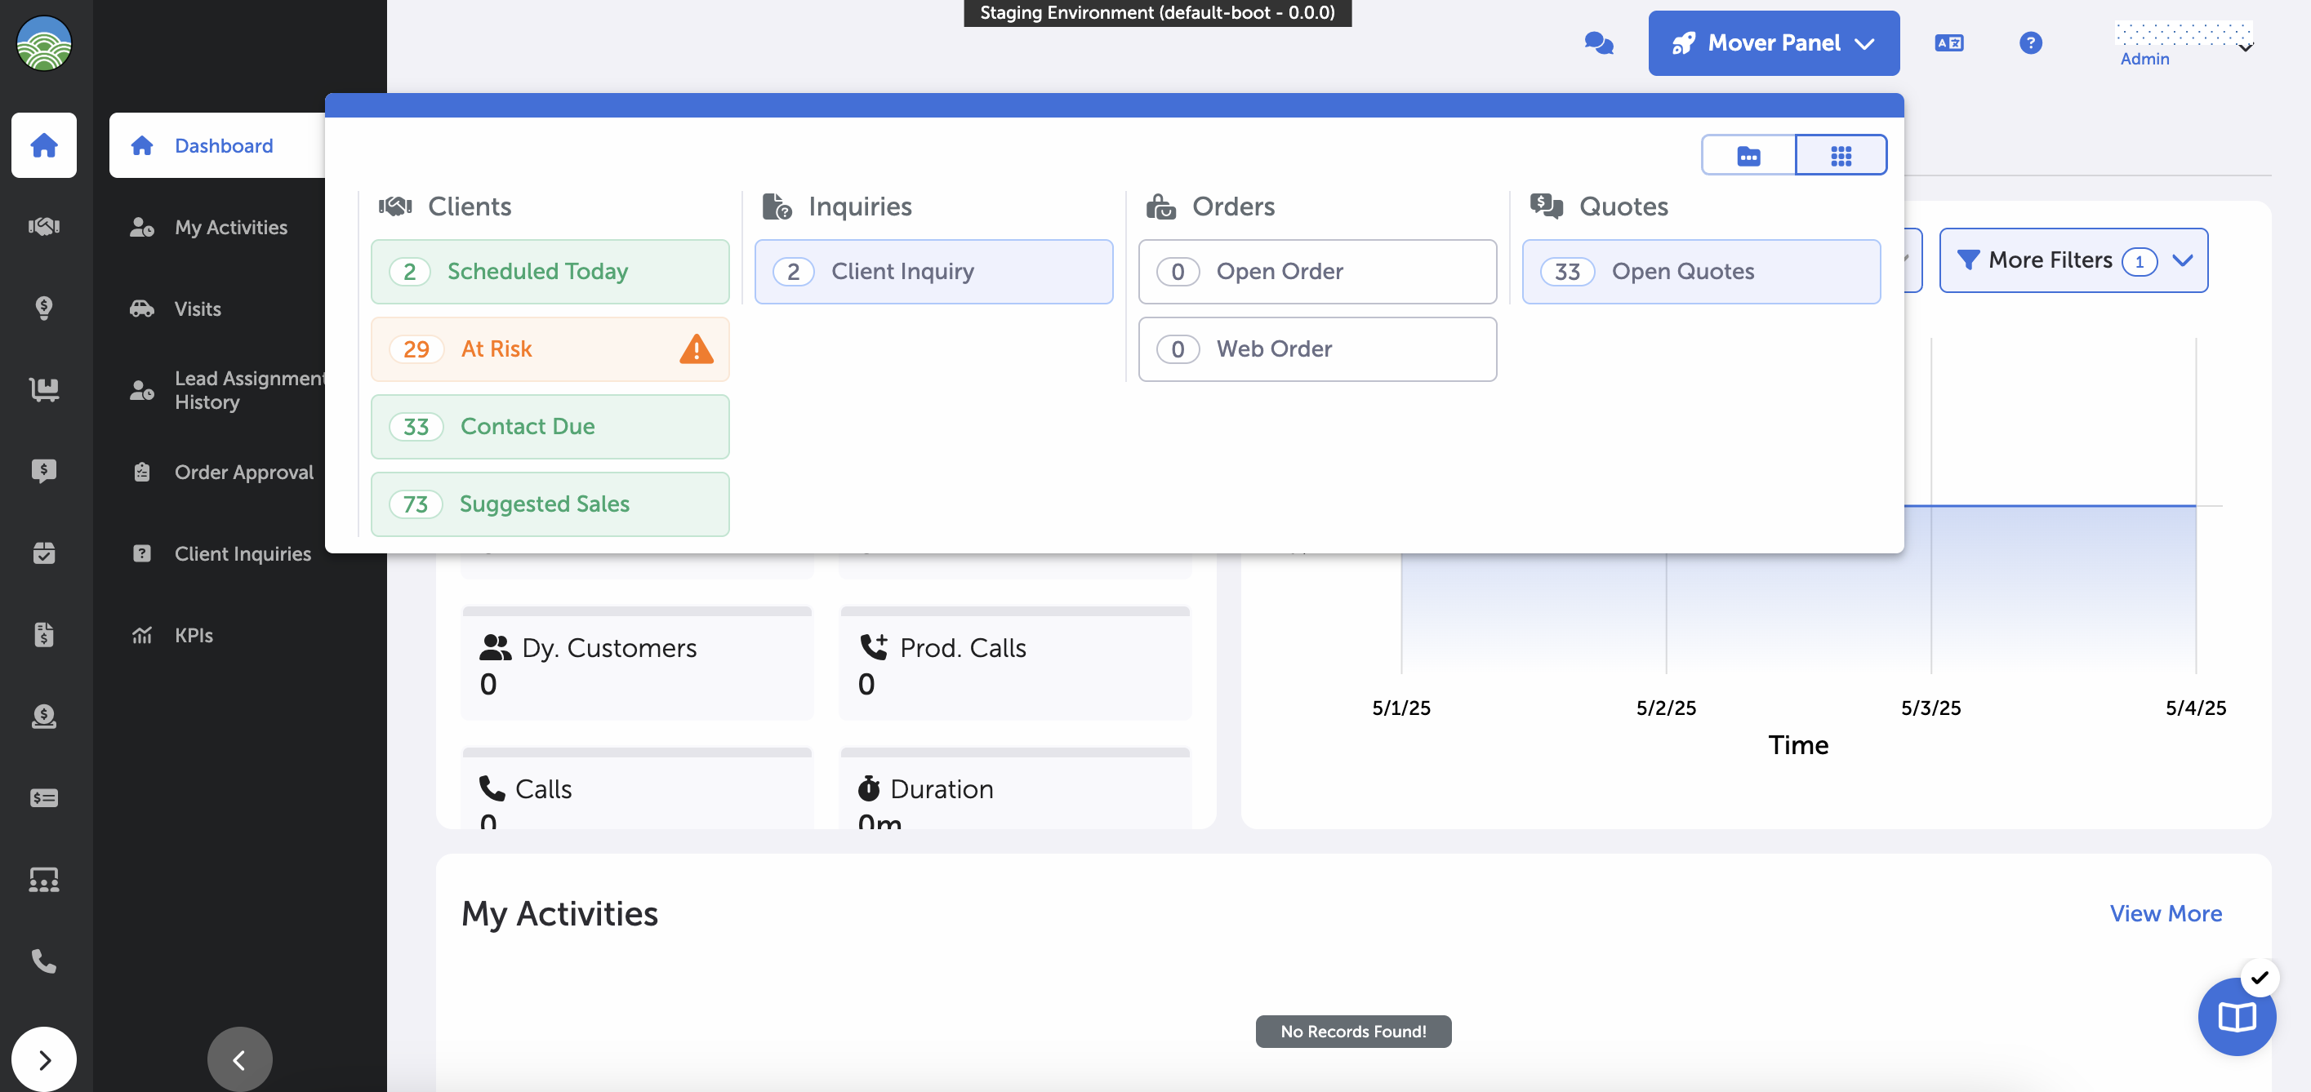Open the language translation icon
Viewport: 2311px width, 1092px height.
(1948, 43)
